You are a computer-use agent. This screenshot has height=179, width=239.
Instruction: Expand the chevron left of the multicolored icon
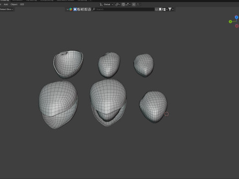click(x=68, y=9)
